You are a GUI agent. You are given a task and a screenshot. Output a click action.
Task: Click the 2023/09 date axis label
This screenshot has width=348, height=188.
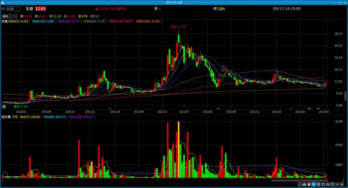coord(324,112)
